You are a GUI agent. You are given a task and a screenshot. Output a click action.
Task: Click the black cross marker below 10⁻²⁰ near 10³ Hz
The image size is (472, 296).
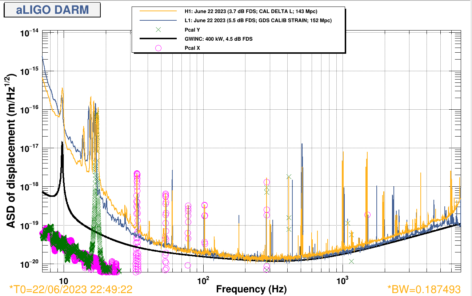(351, 261)
